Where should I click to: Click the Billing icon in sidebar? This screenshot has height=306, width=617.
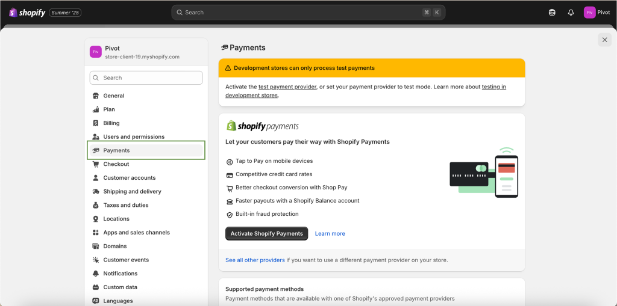(96, 123)
